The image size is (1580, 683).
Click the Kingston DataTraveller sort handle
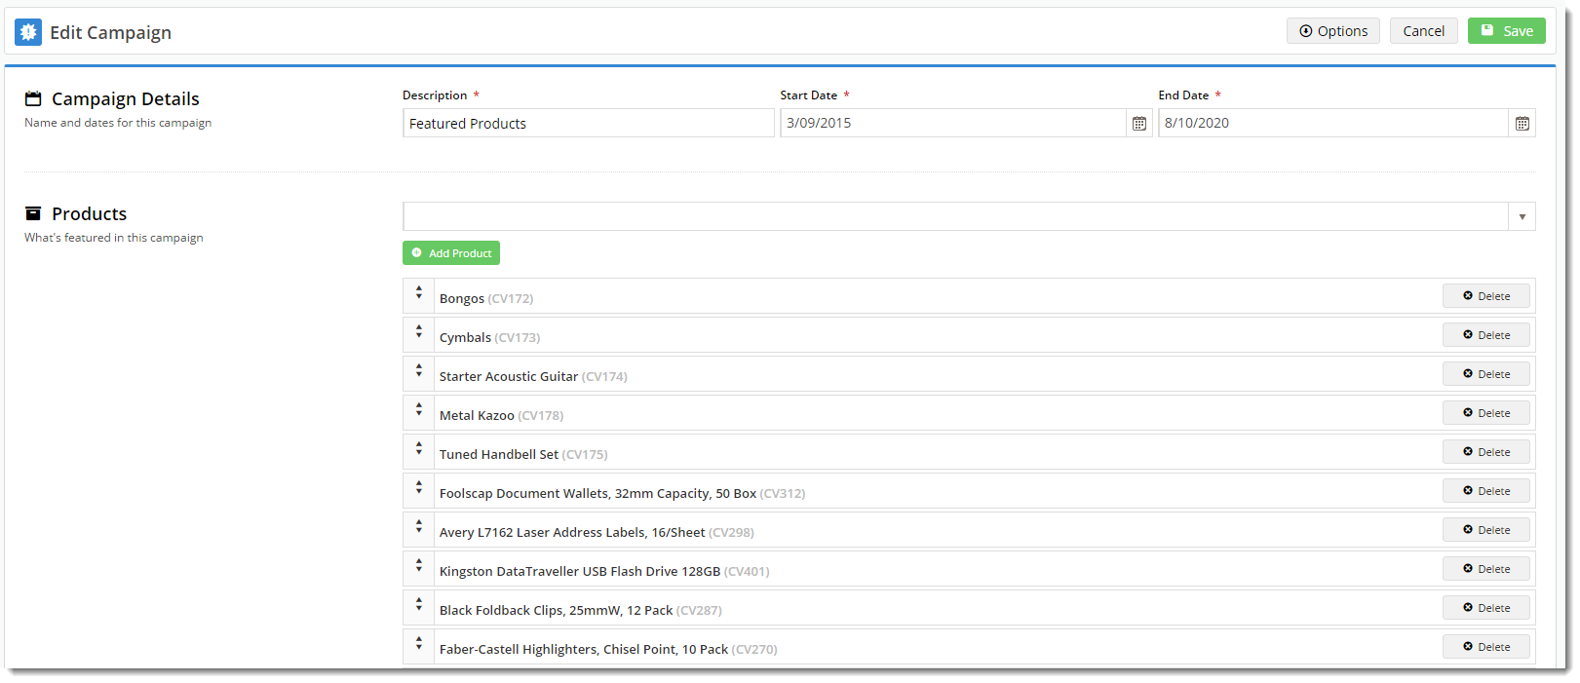(419, 564)
